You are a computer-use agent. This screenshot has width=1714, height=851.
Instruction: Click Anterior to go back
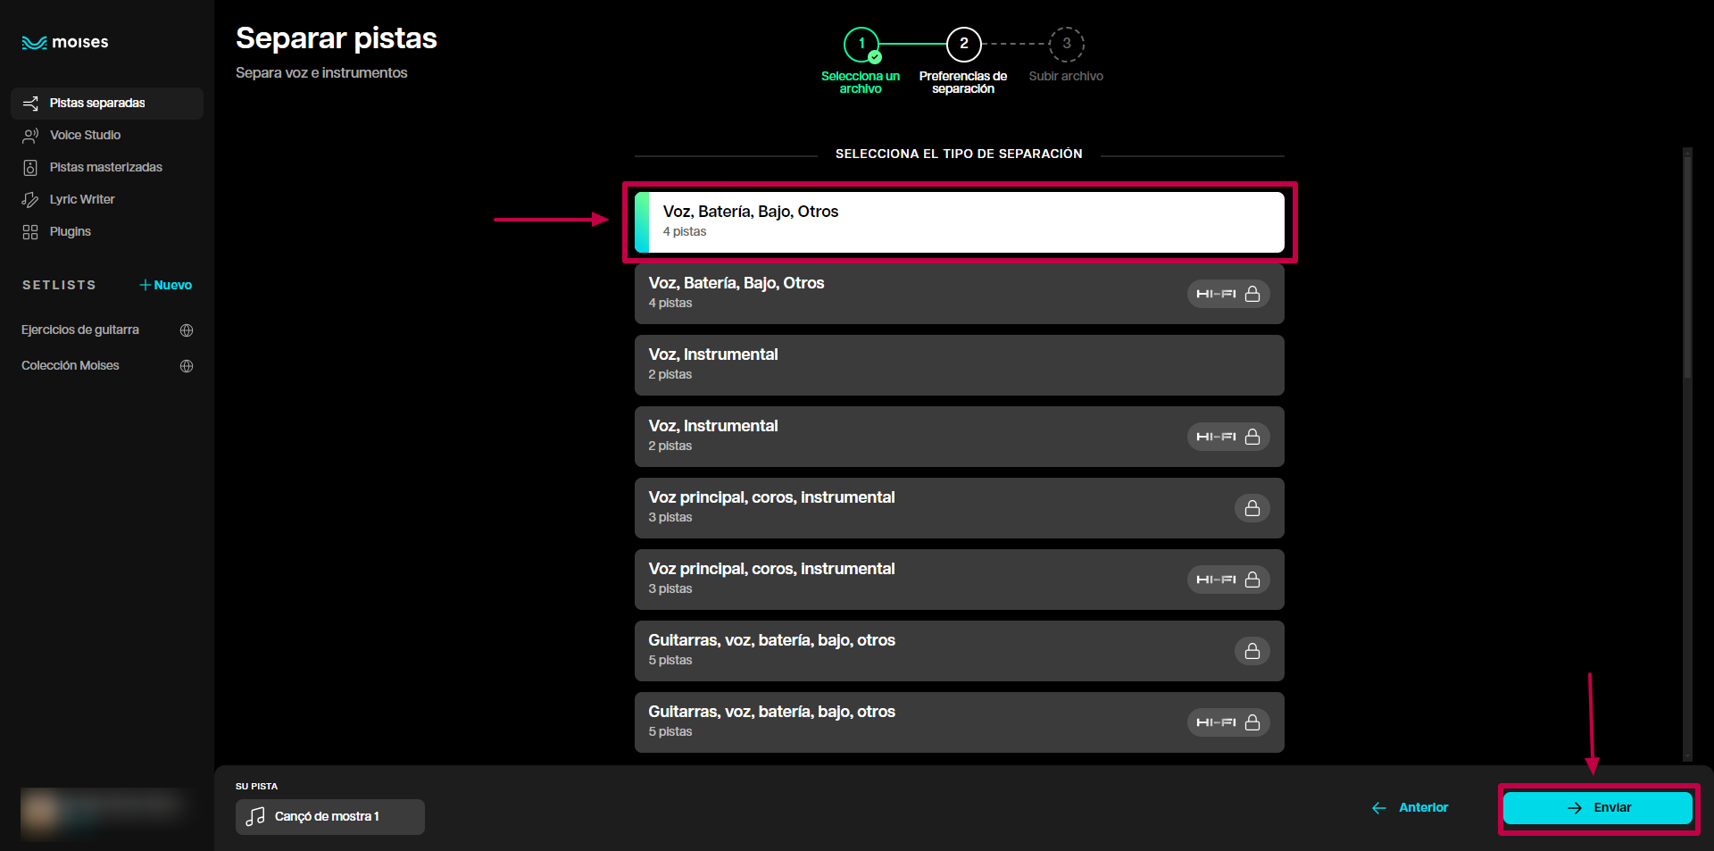(x=1410, y=808)
